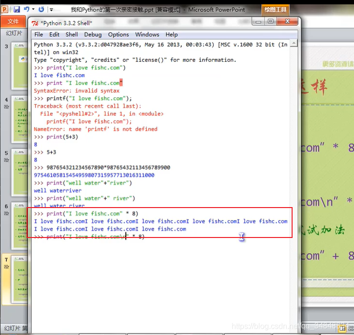
Task: Open the Shell menu in IDLE
Action: click(x=72, y=34)
